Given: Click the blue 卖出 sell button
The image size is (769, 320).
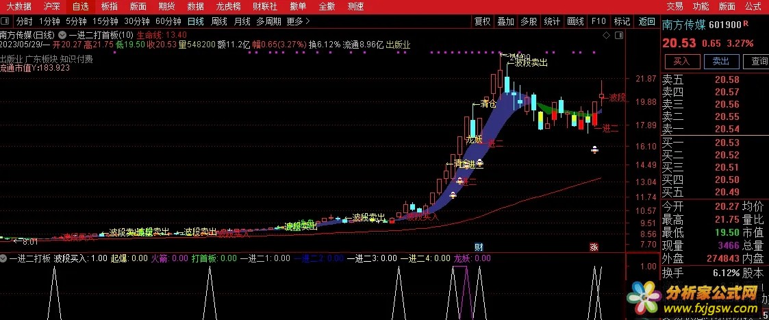Looking at the screenshot, I should tap(722, 62).
